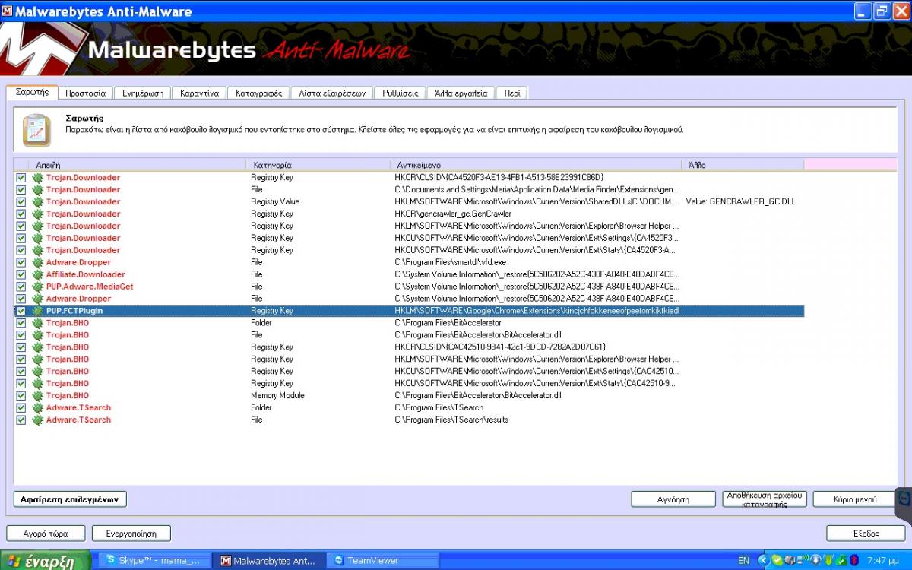The height and width of the screenshot is (570, 912).
Task: Switch to the Καραντίνα tab
Action: pos(199,93)
